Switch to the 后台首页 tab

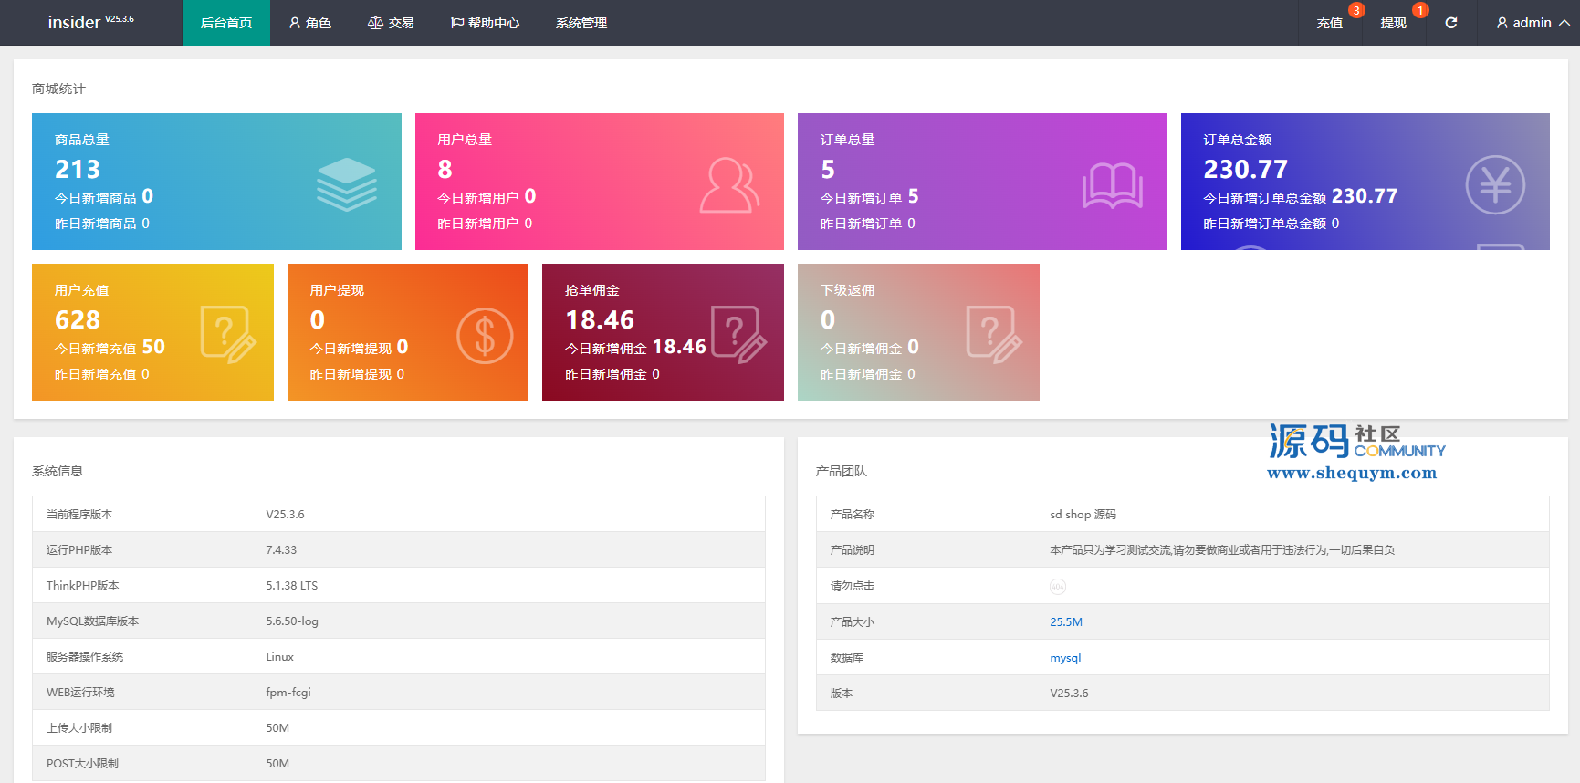(226, 23)
